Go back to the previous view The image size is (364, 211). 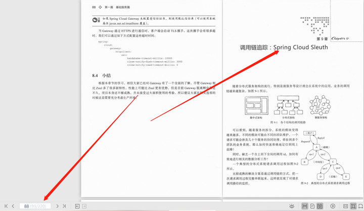[77, 206]
